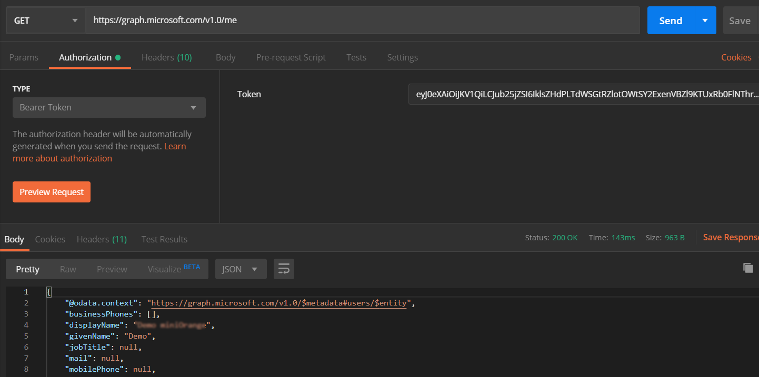This screenshot has height=377, width=759.
Task: Open the Bearer Token type dropdown
Action: [109, 107]
